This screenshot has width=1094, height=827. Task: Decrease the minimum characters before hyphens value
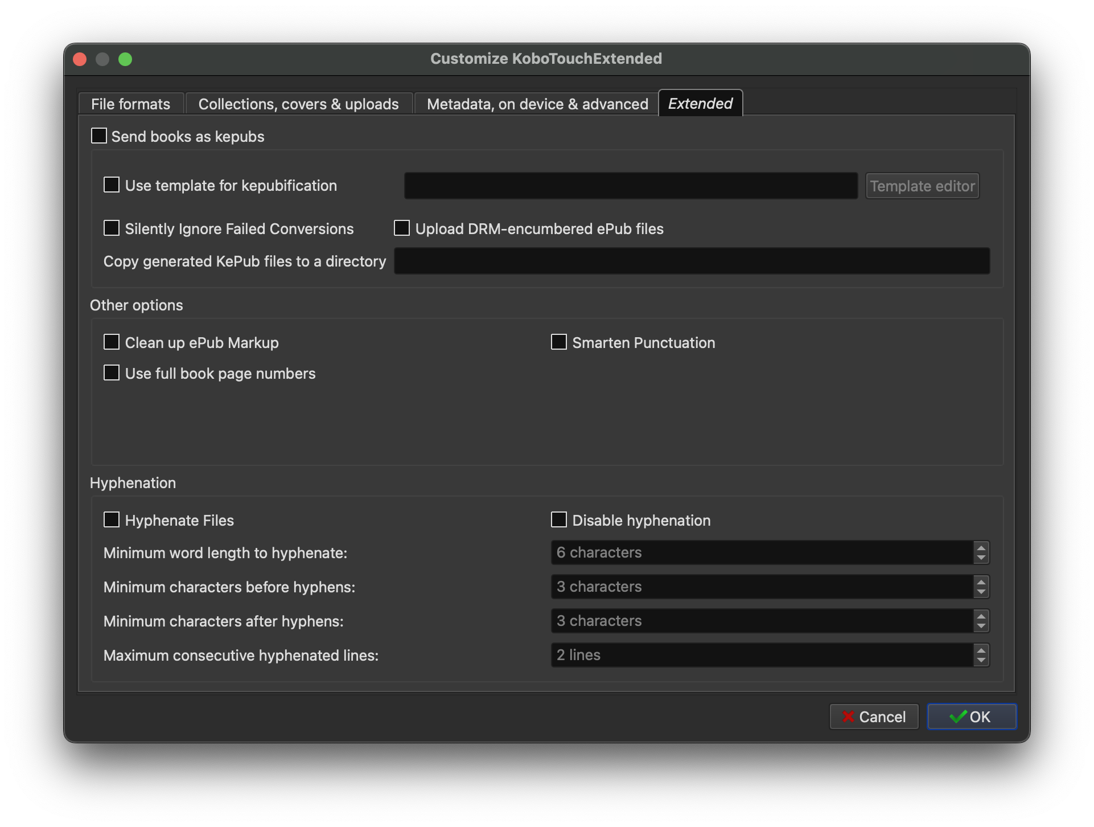(x=981, y=592)
